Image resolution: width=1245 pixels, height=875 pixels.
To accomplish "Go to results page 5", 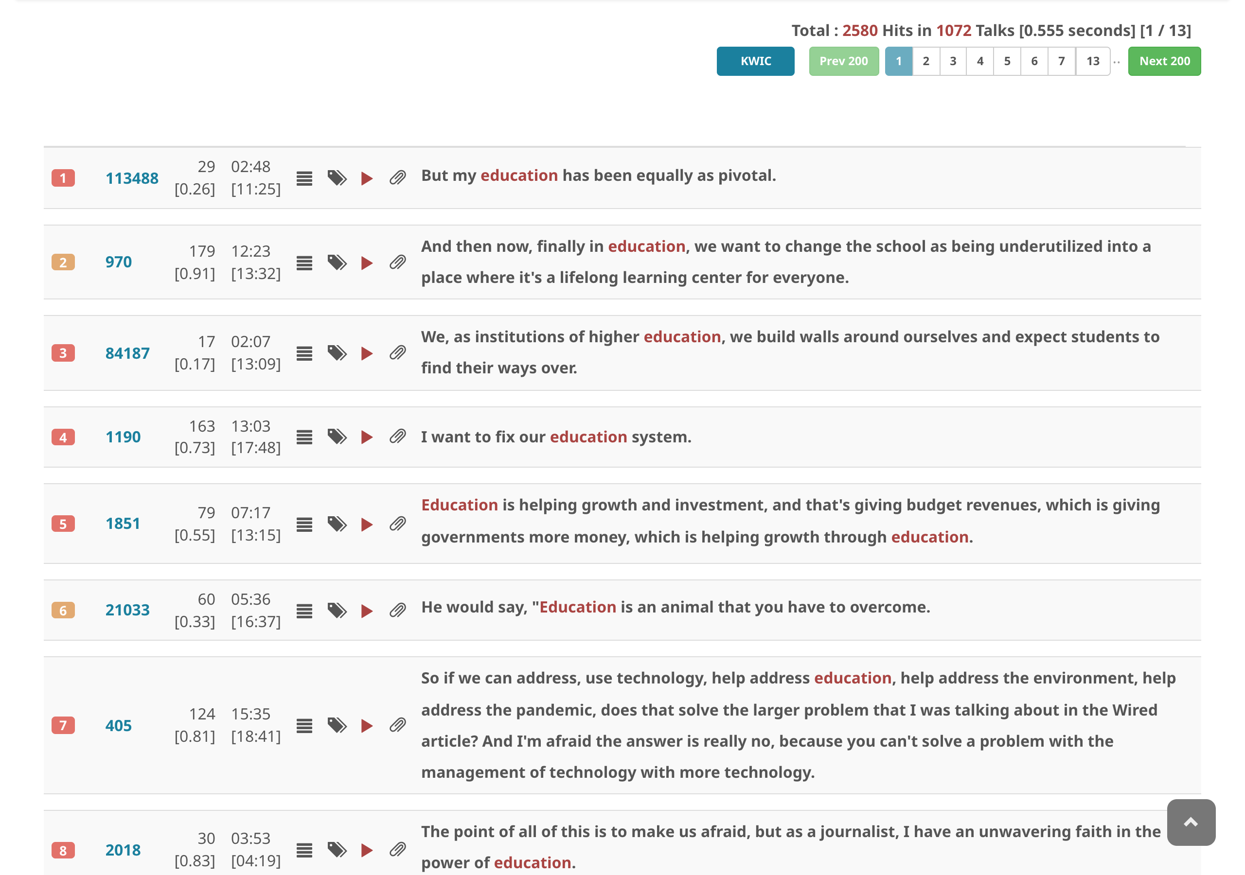I will coord(1007,61).
